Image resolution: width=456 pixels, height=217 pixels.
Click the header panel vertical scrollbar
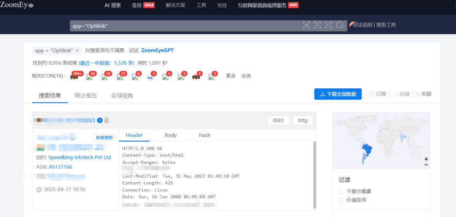pyautogui.click(x=315, y=175)
